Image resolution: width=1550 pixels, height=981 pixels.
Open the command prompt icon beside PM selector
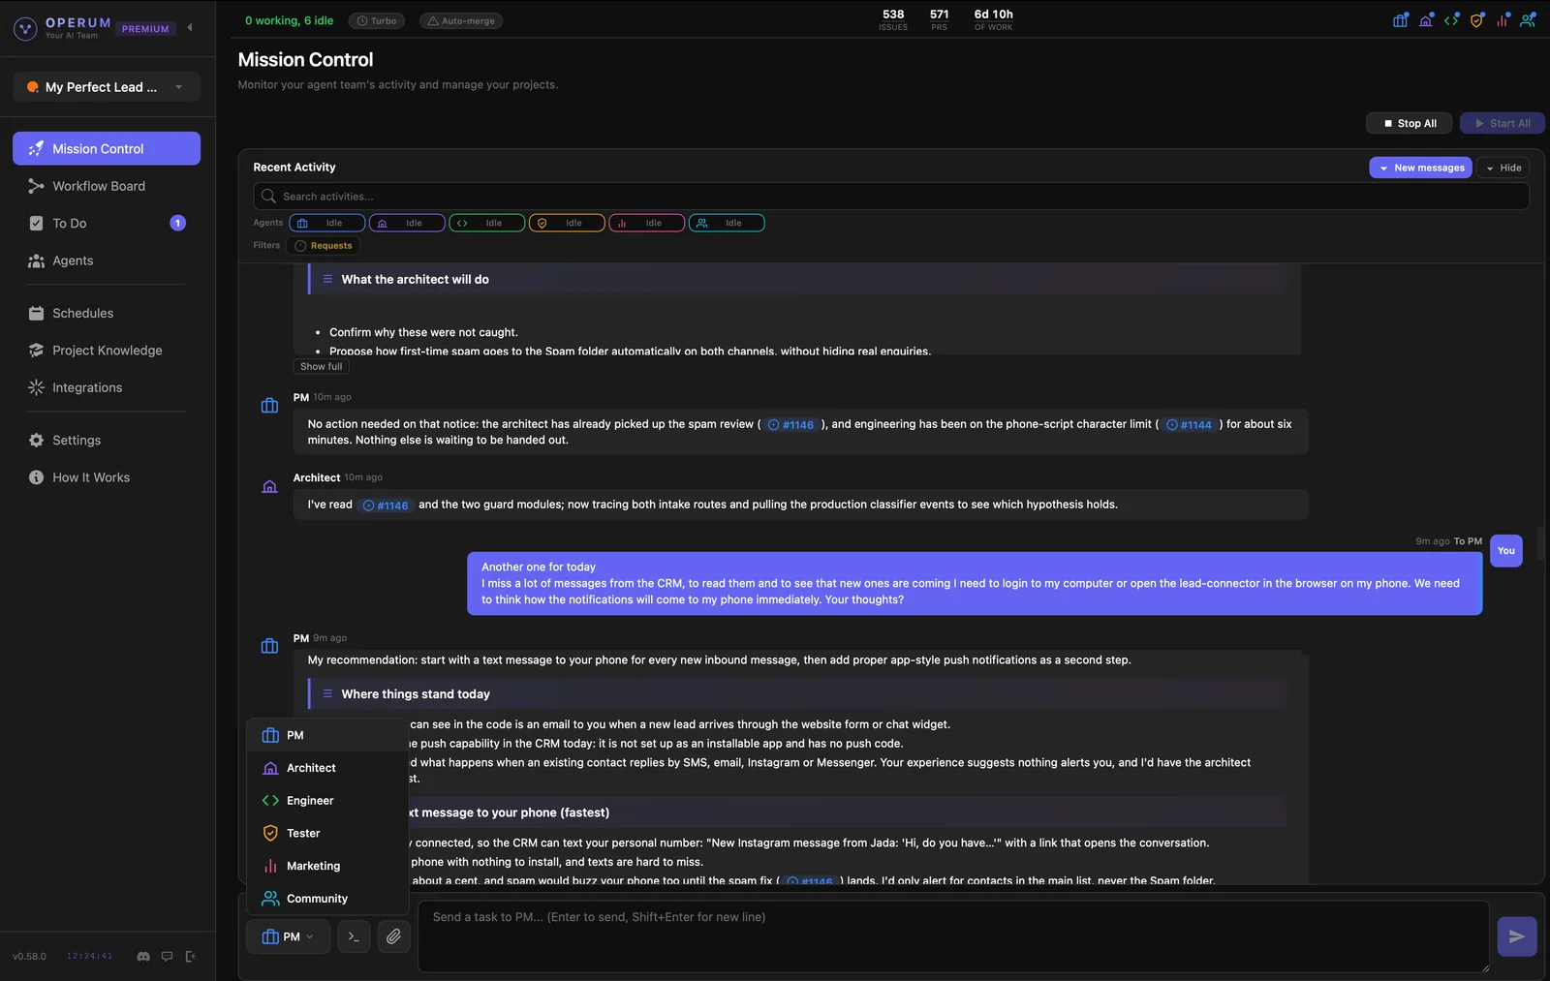pos(354,936)
